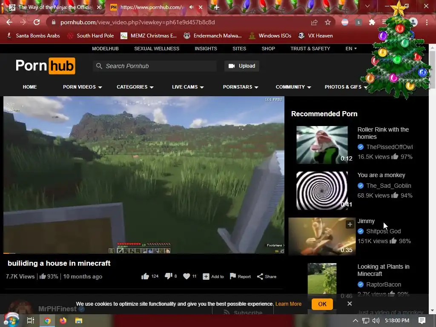
Task: Click plus icon on Jimmy thumbnail
Action: pyautogui.click(x=350, y=224)
